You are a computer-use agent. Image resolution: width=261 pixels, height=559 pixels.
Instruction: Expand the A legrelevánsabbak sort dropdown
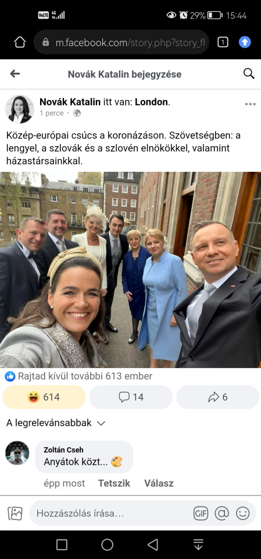56,423
